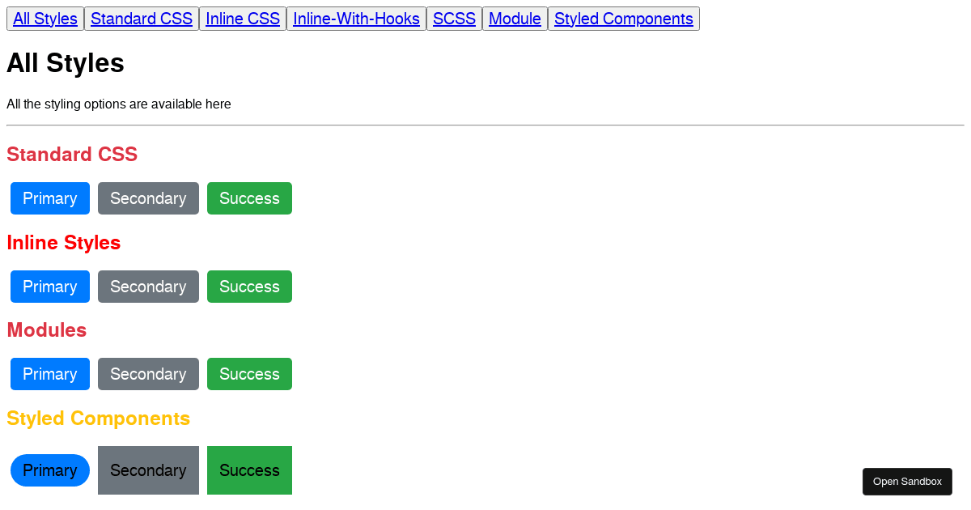
Task: Click the Primary button under Modules
Action: pos(49,373)
